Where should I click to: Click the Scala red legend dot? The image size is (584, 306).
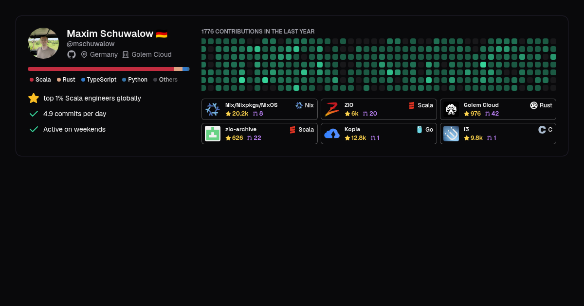click(32, 80)
